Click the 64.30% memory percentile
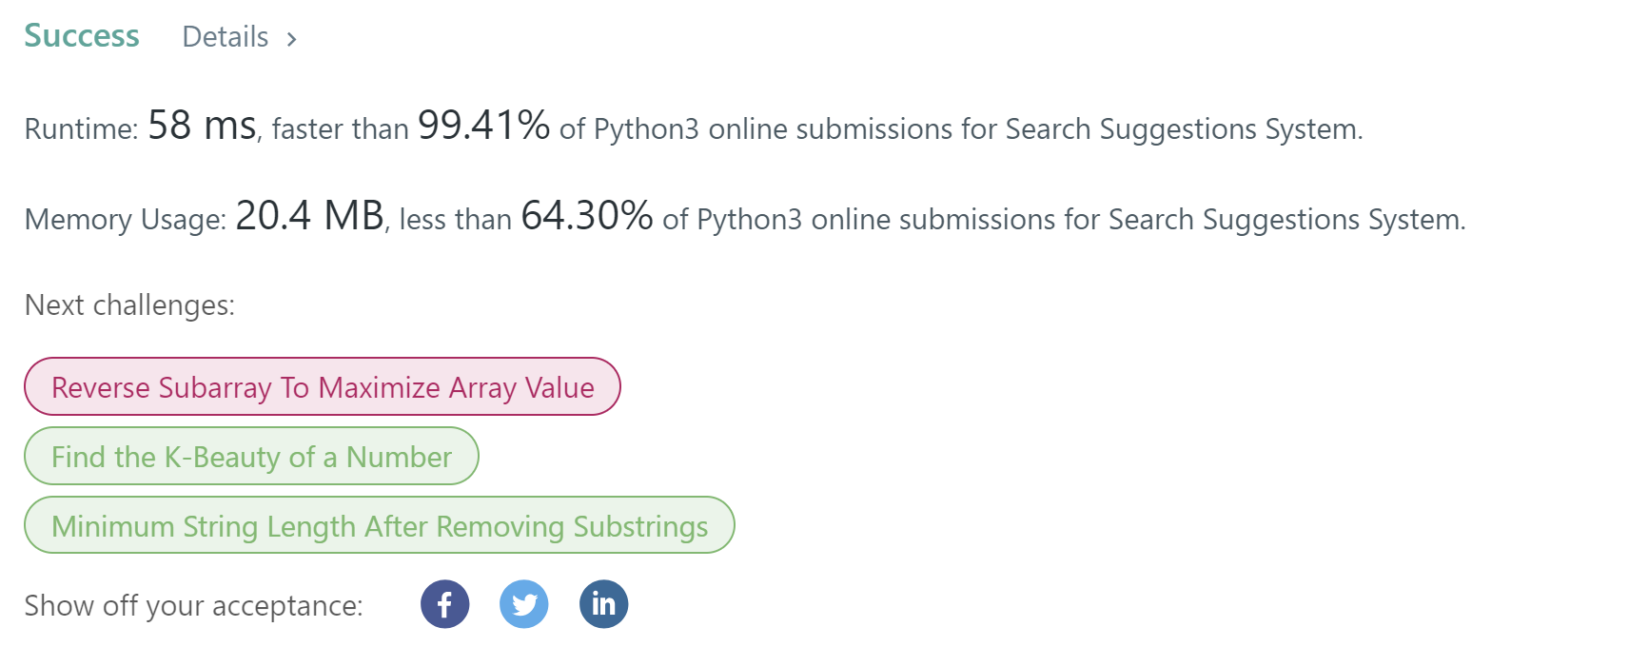Image resolution: width=1629 pixels, height=647 pixels. pos(586,216)
